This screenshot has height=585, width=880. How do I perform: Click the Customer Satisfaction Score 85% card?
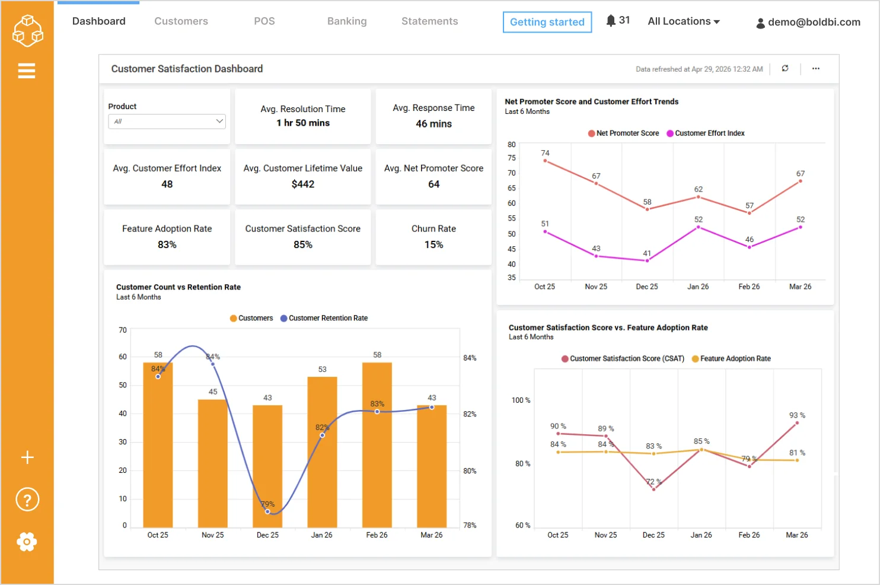(303, 237)
